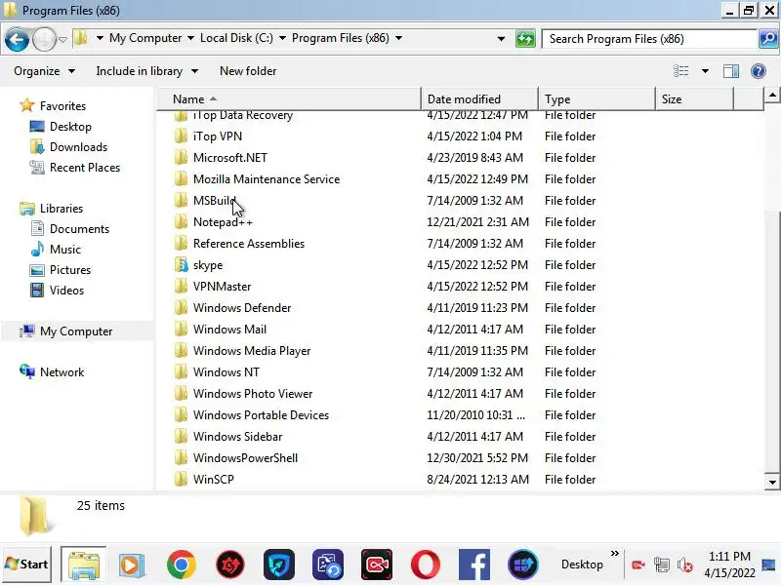
Task: Open the round blue windows-globe taskbar icon
Action: pyautogui.click(x=523, y=565)
